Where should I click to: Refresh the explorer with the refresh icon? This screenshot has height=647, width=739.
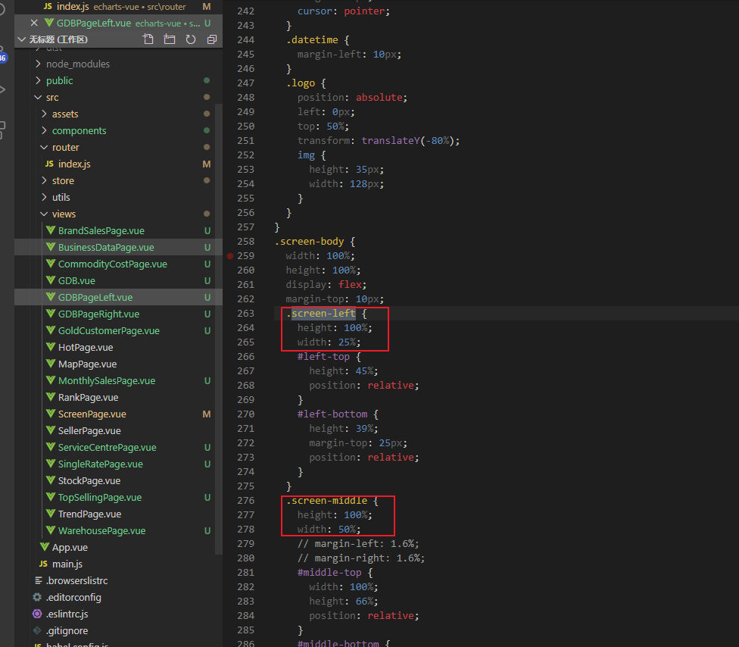click(x=190, y=39)
